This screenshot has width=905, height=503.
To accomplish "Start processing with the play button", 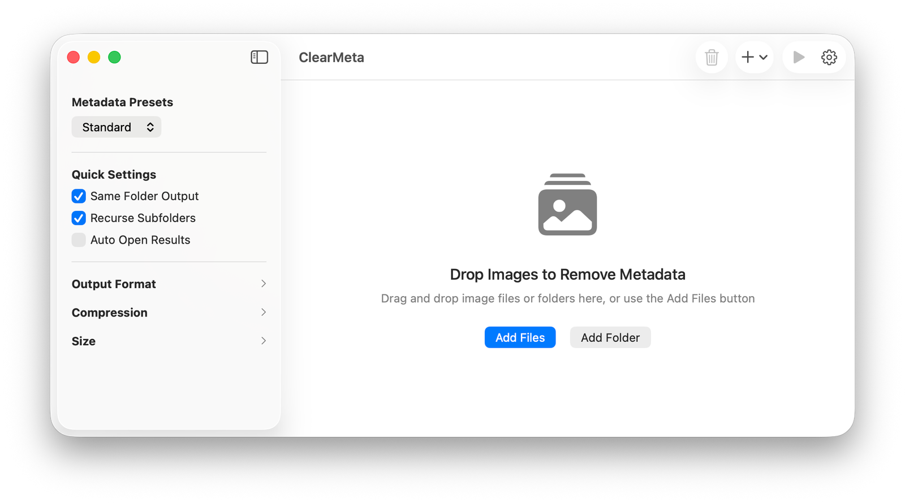I will pos(799,57).
